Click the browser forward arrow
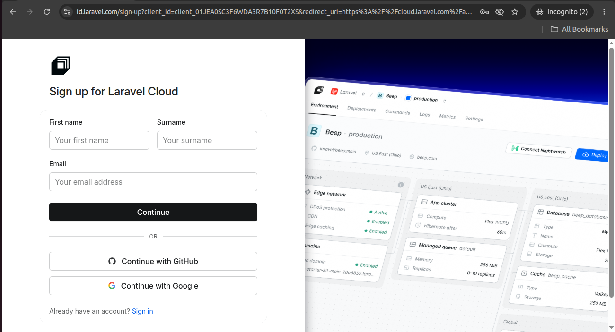The height and width of the screenshot is (332, 615). click(30, 12)
